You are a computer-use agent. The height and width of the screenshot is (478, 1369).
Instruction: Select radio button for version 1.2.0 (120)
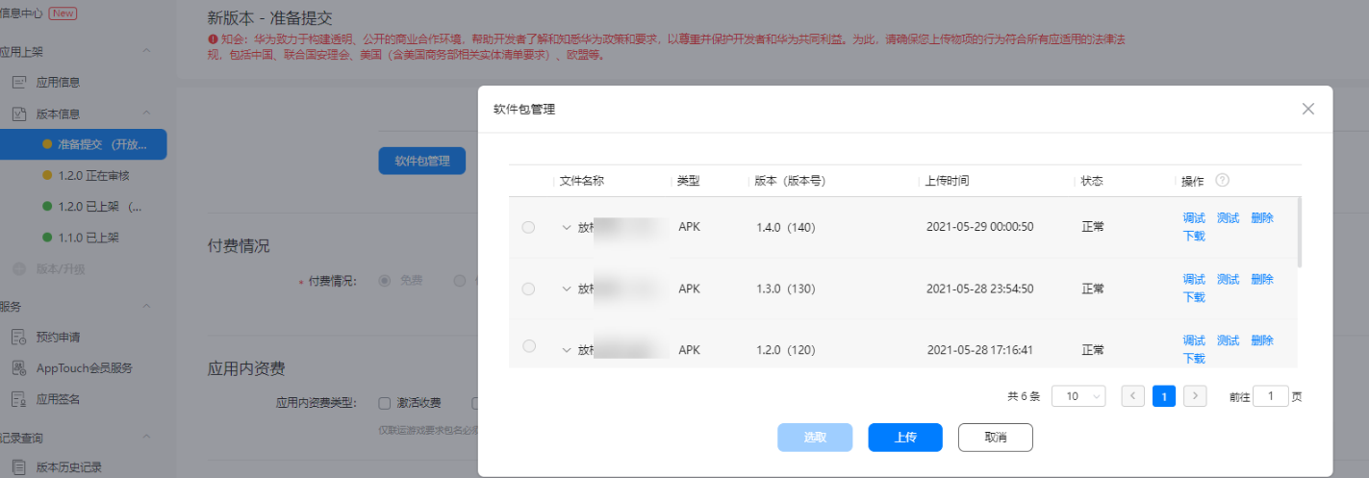[528, 346]
